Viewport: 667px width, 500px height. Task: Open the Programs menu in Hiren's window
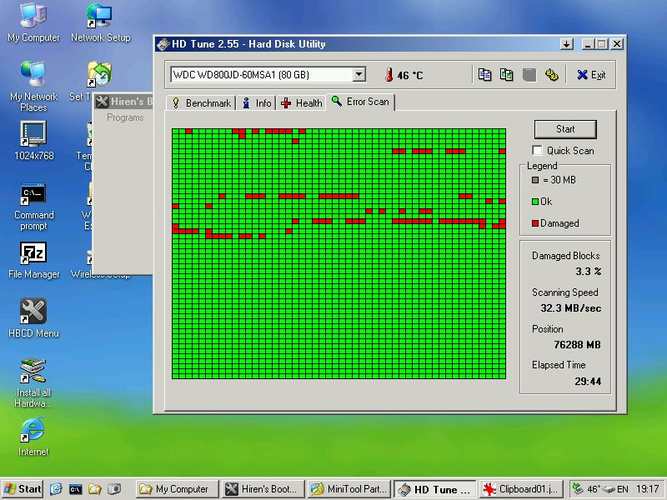click(125, 117)
